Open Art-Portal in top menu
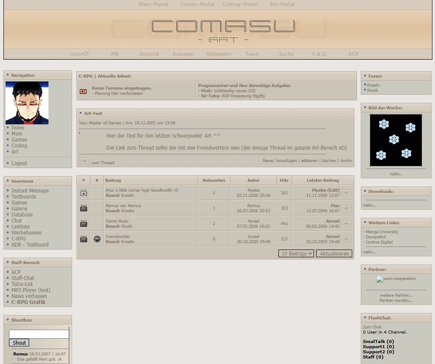 (282, 4)
